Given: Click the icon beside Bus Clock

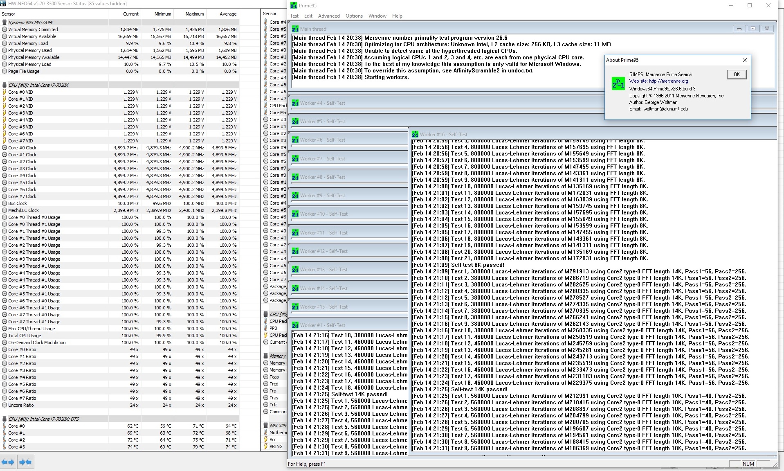Looking at the screenshot, I should (x=4, y=203).
